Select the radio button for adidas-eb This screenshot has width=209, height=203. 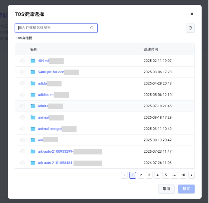coord(23,95)
